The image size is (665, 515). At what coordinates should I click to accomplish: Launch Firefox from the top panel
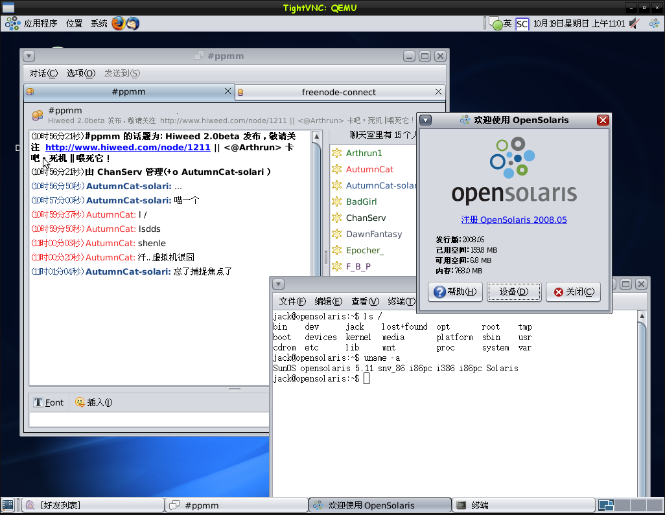[119, 23]
